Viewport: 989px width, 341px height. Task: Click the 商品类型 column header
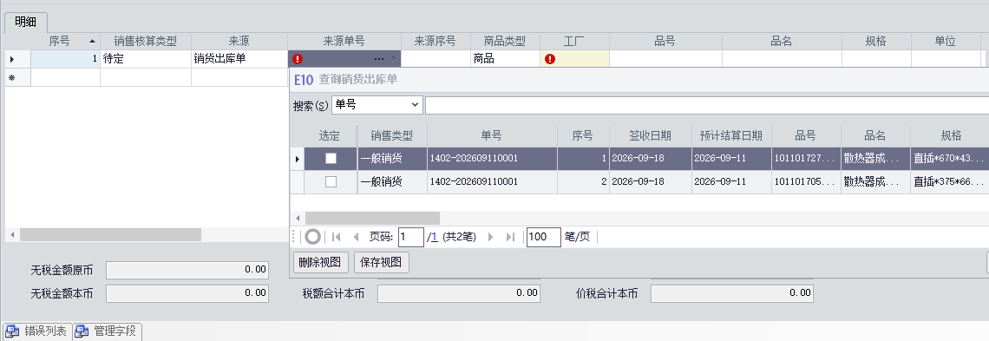[x=505, y=41]
